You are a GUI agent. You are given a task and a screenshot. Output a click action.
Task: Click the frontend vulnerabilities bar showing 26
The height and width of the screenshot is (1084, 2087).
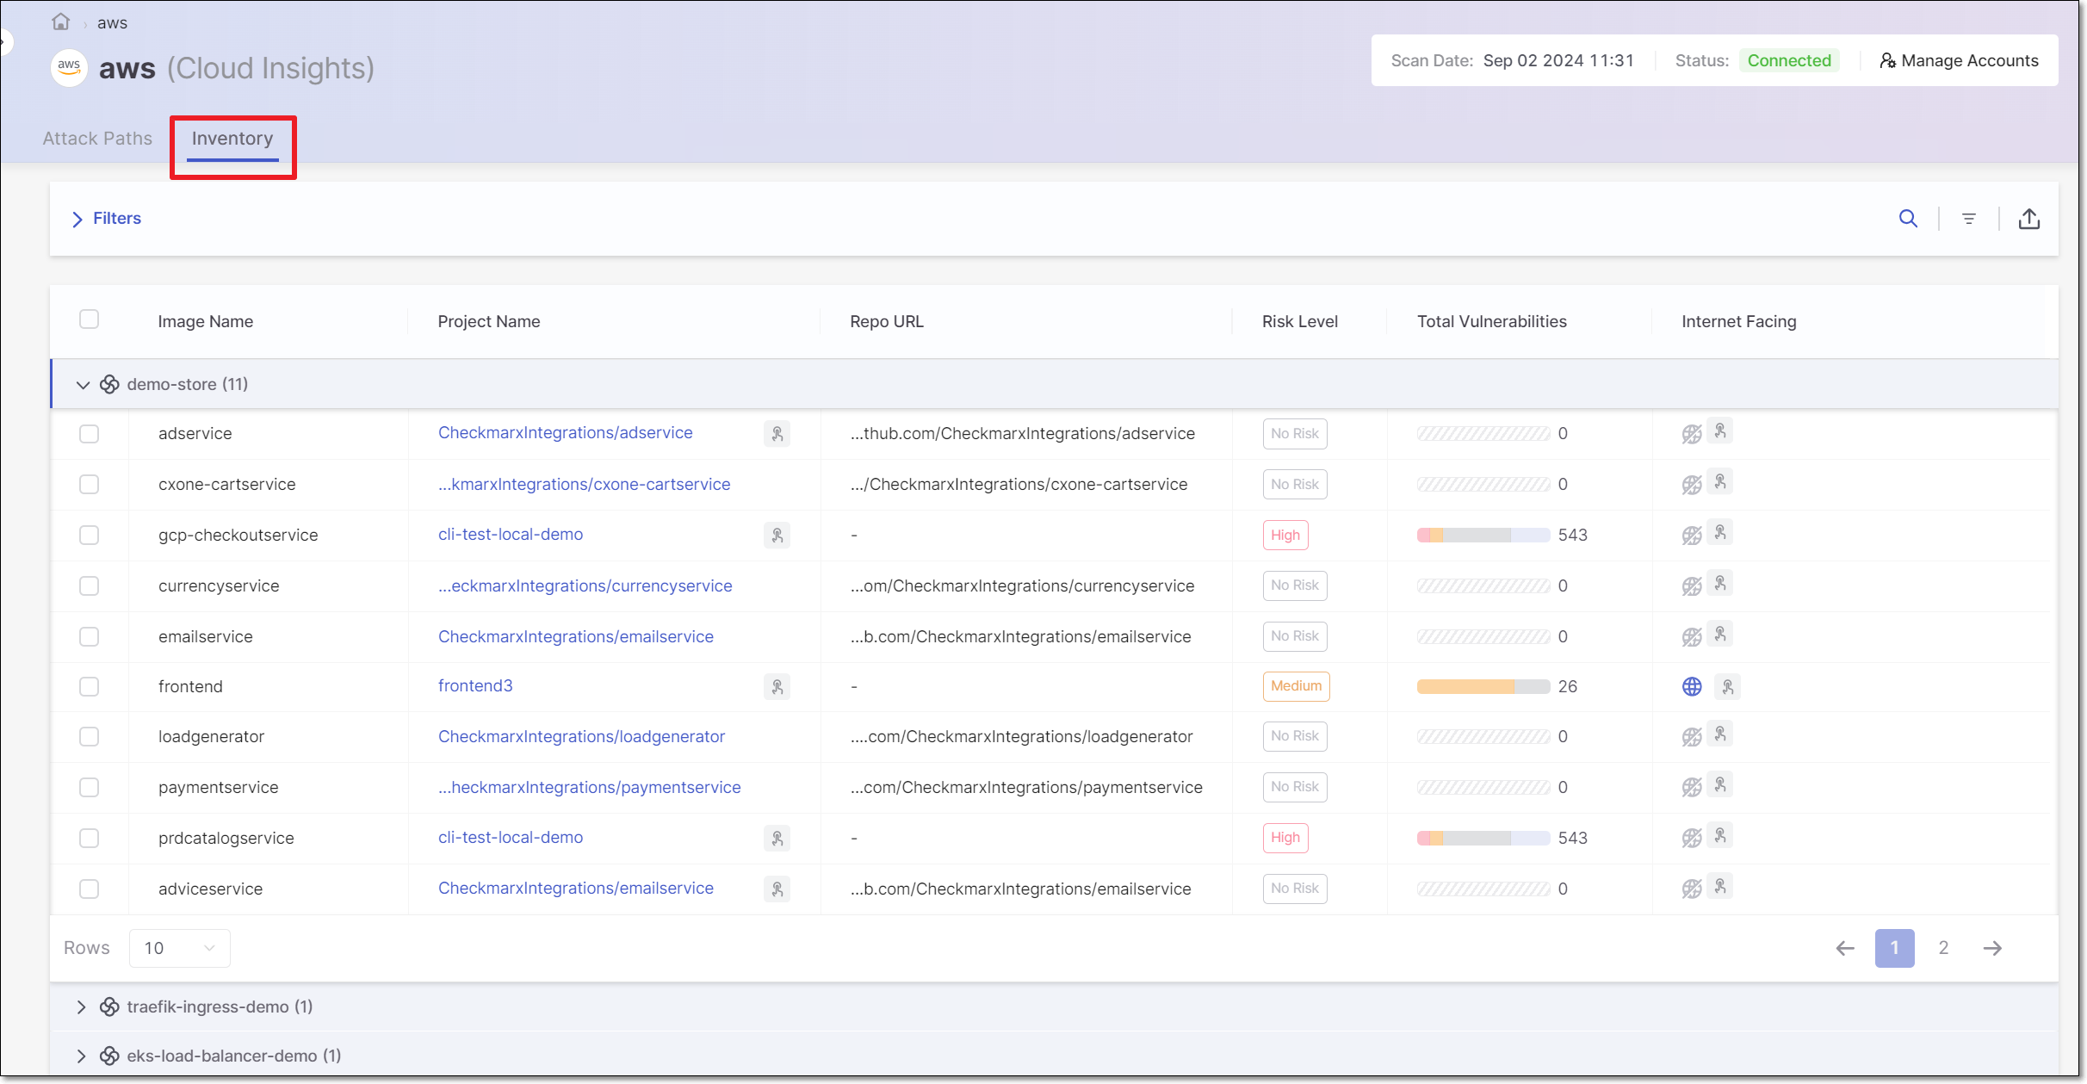coord(1483,687)
